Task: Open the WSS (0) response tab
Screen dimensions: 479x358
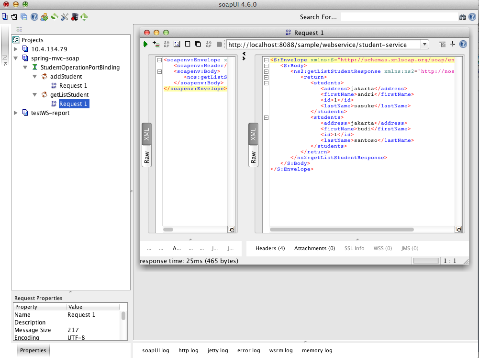Action: [x=383, y=248]
